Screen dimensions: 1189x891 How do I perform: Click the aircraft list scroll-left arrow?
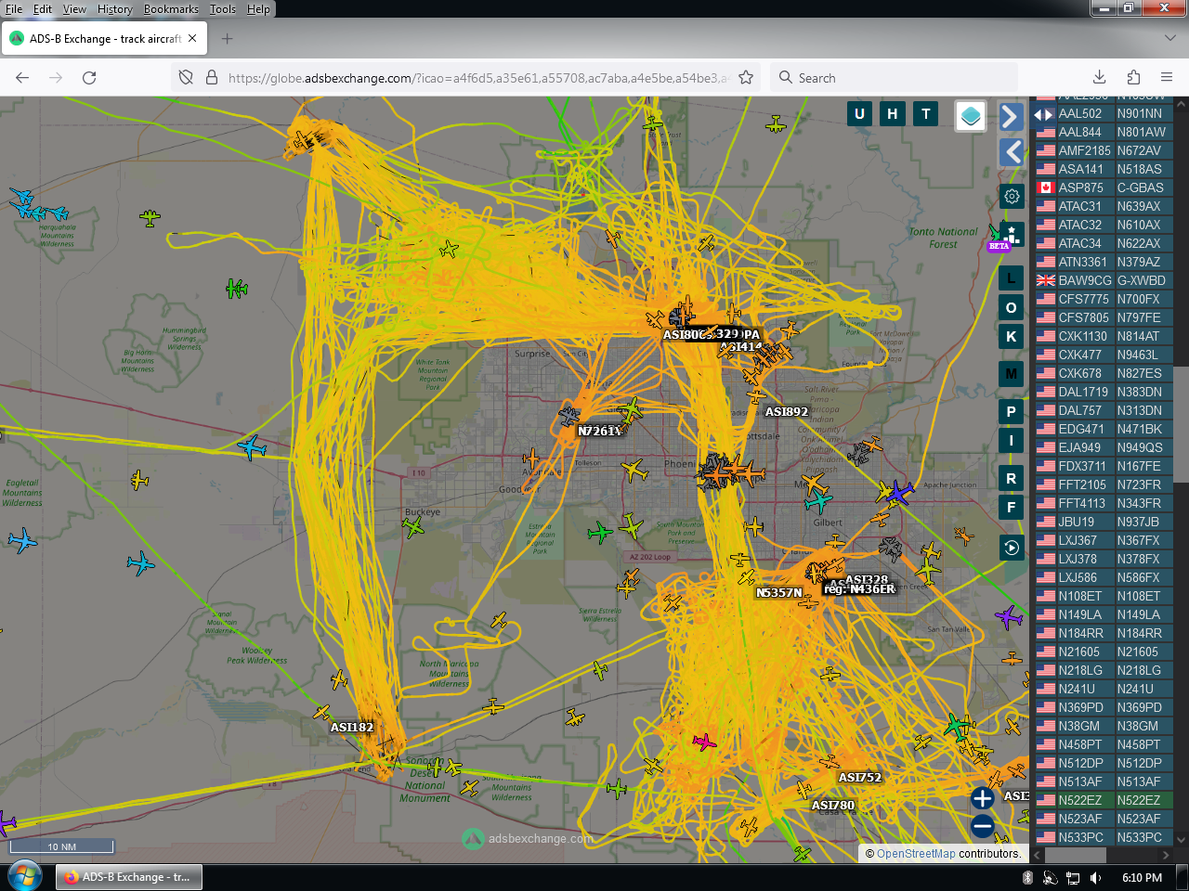pyautogui.click(x=1038, y=855)
